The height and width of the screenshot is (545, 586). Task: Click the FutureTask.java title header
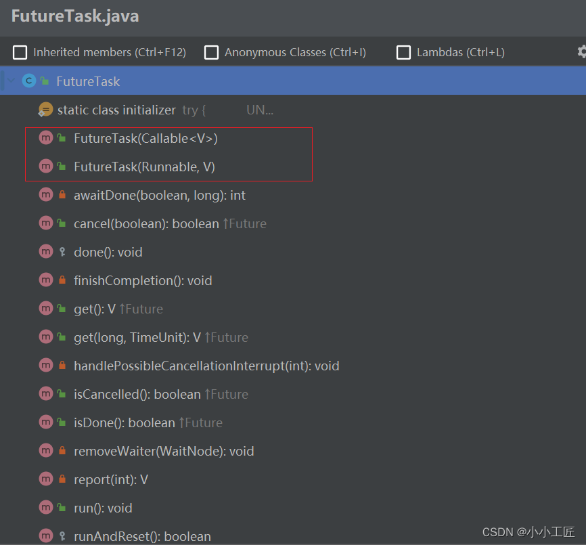pos(75,16)
